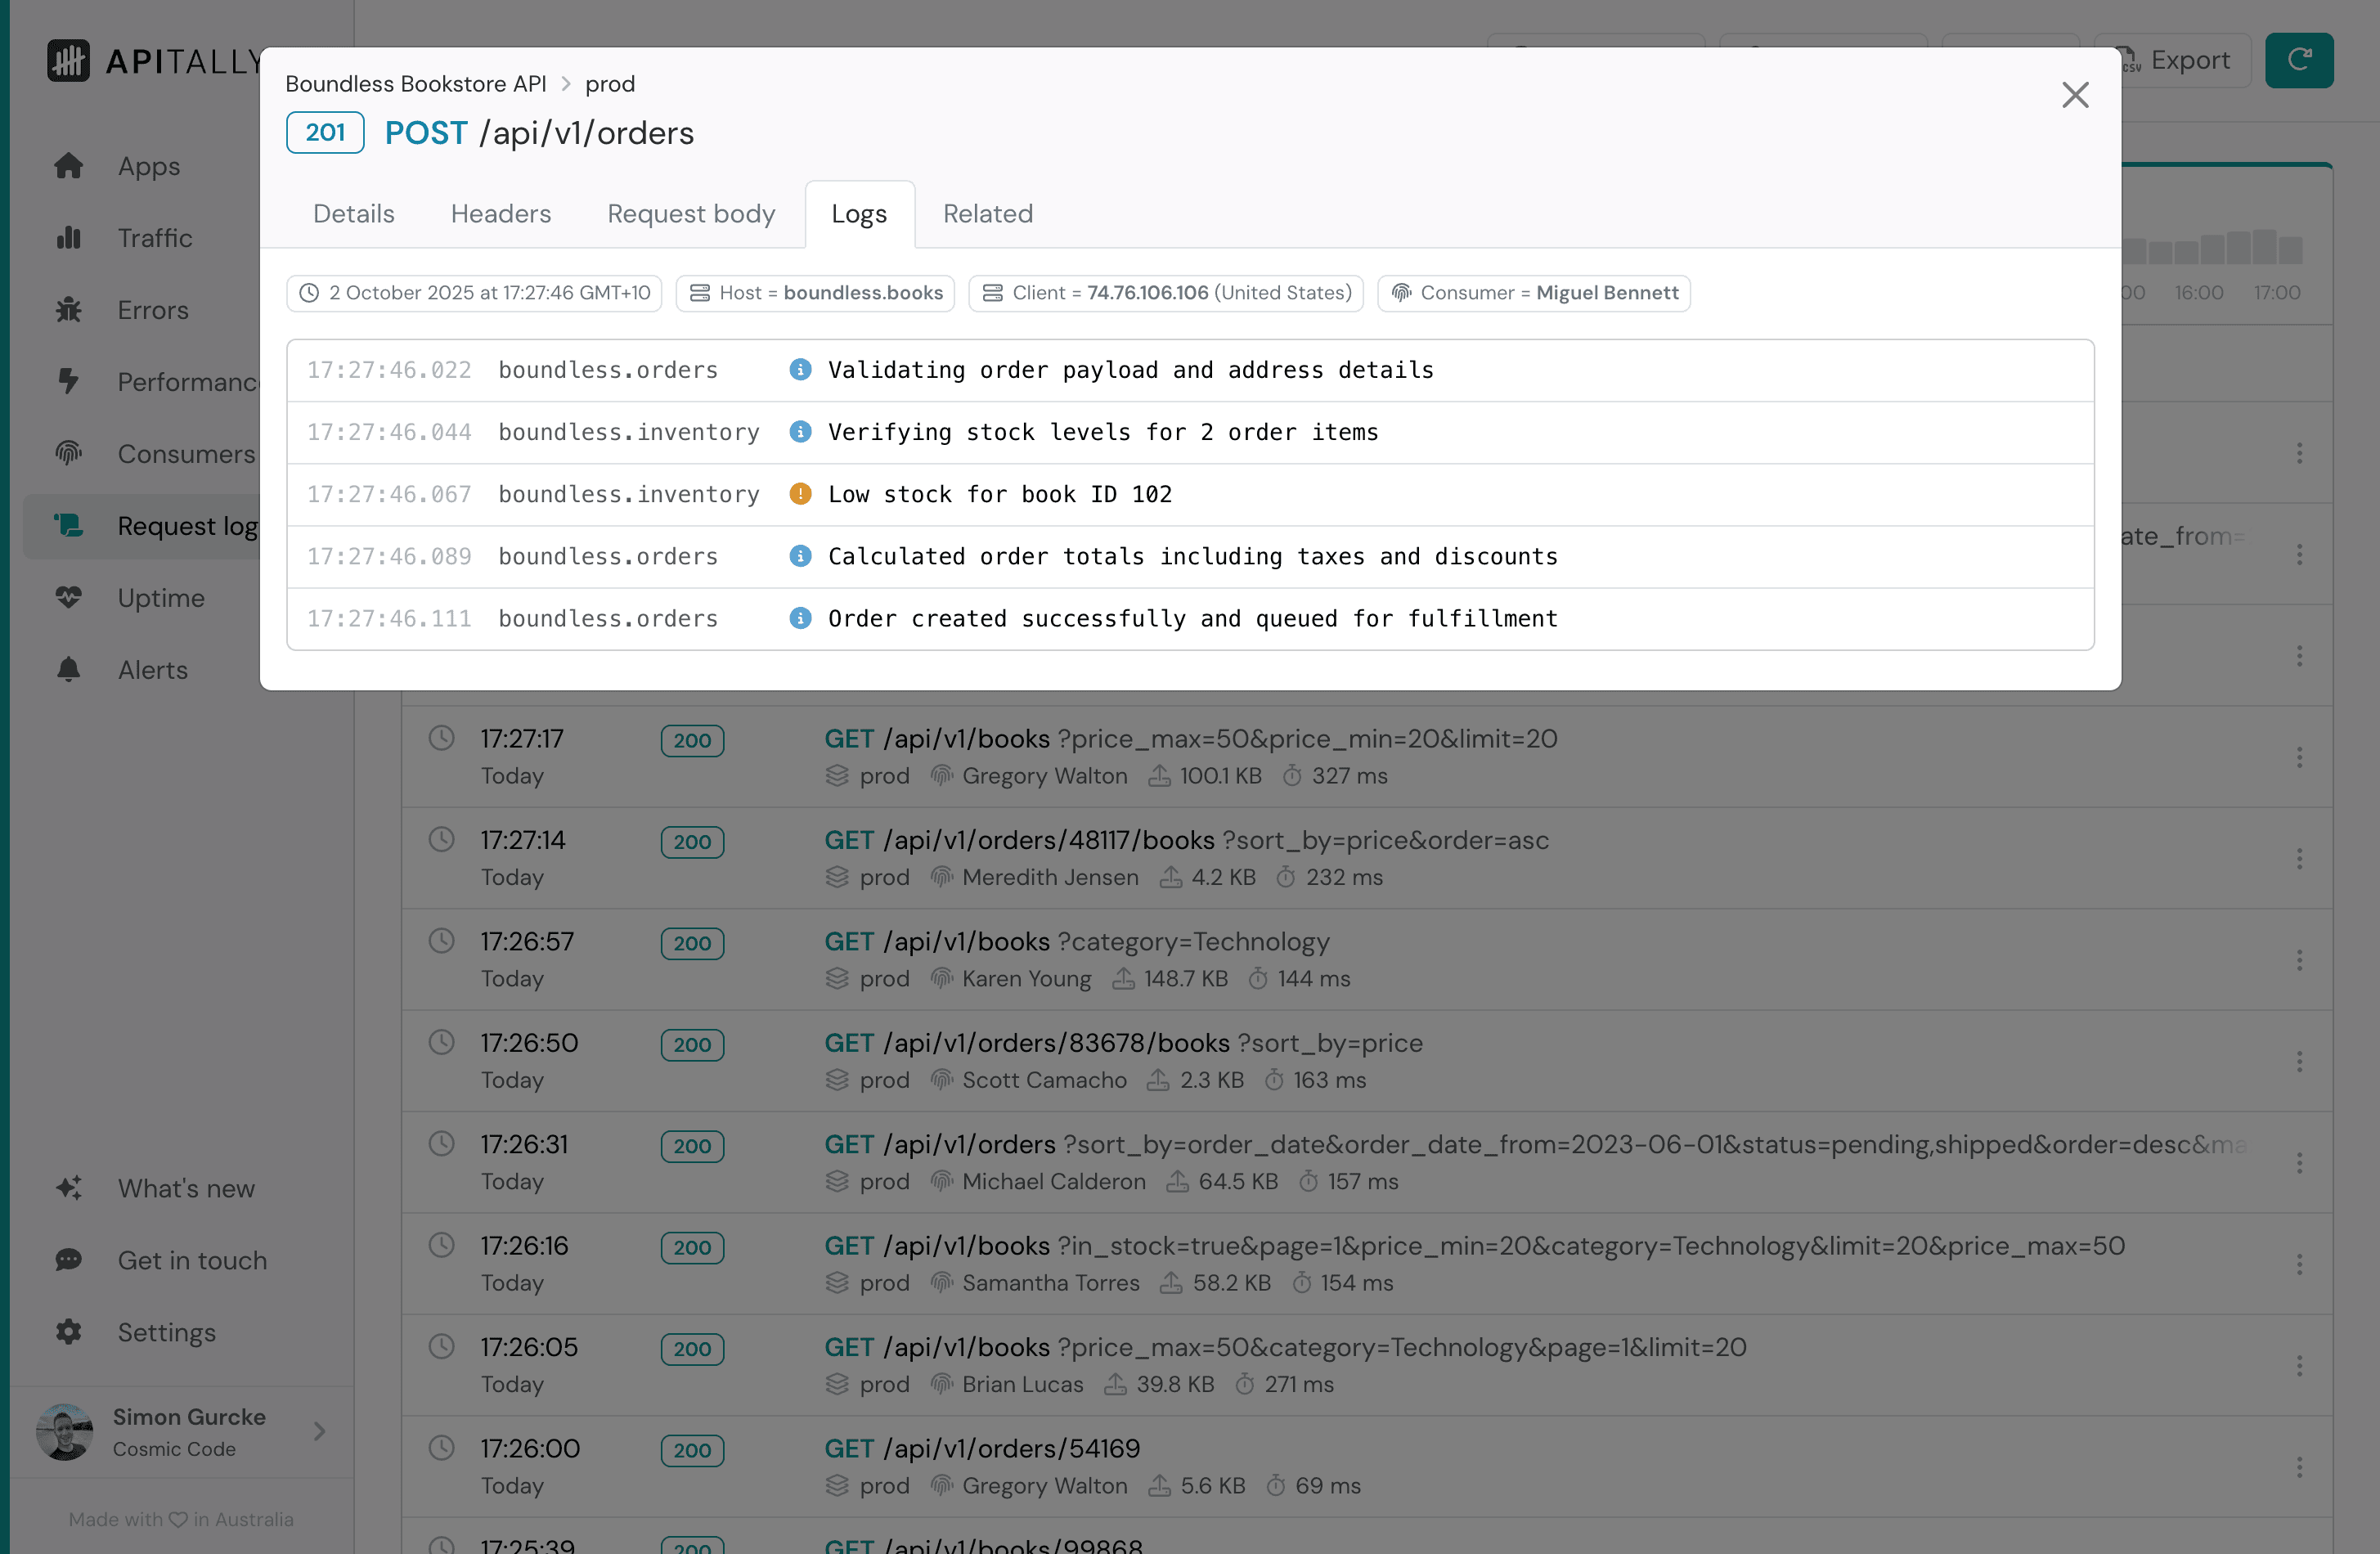Screen dimensions: 2380x1554
Task: Open three-dot menu for 17:26:57 request
Action: (2299, 960)
